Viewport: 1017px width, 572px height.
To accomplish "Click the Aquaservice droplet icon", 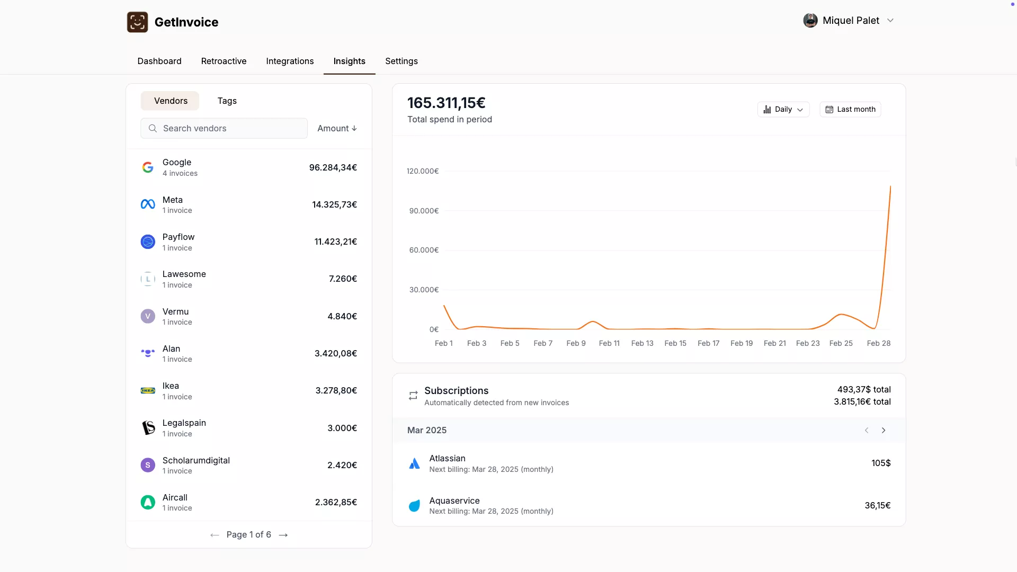I will click(414, 506).
